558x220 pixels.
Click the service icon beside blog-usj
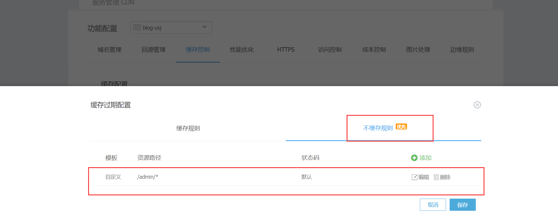[137, 28]
